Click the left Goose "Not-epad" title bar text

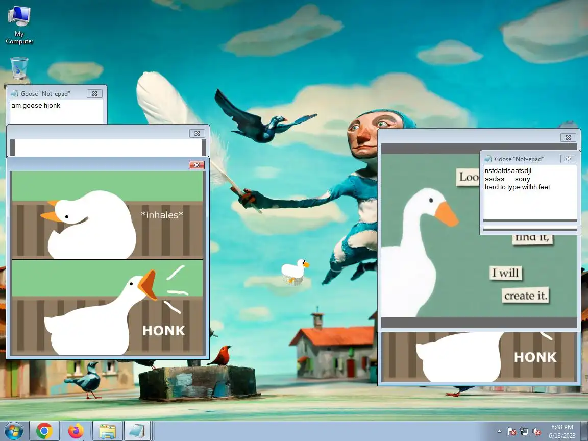45,94
